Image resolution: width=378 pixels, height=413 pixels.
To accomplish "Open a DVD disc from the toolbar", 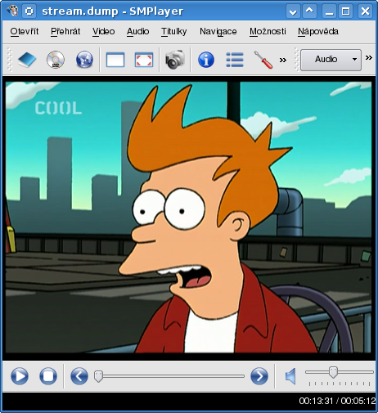I will 56,60.
